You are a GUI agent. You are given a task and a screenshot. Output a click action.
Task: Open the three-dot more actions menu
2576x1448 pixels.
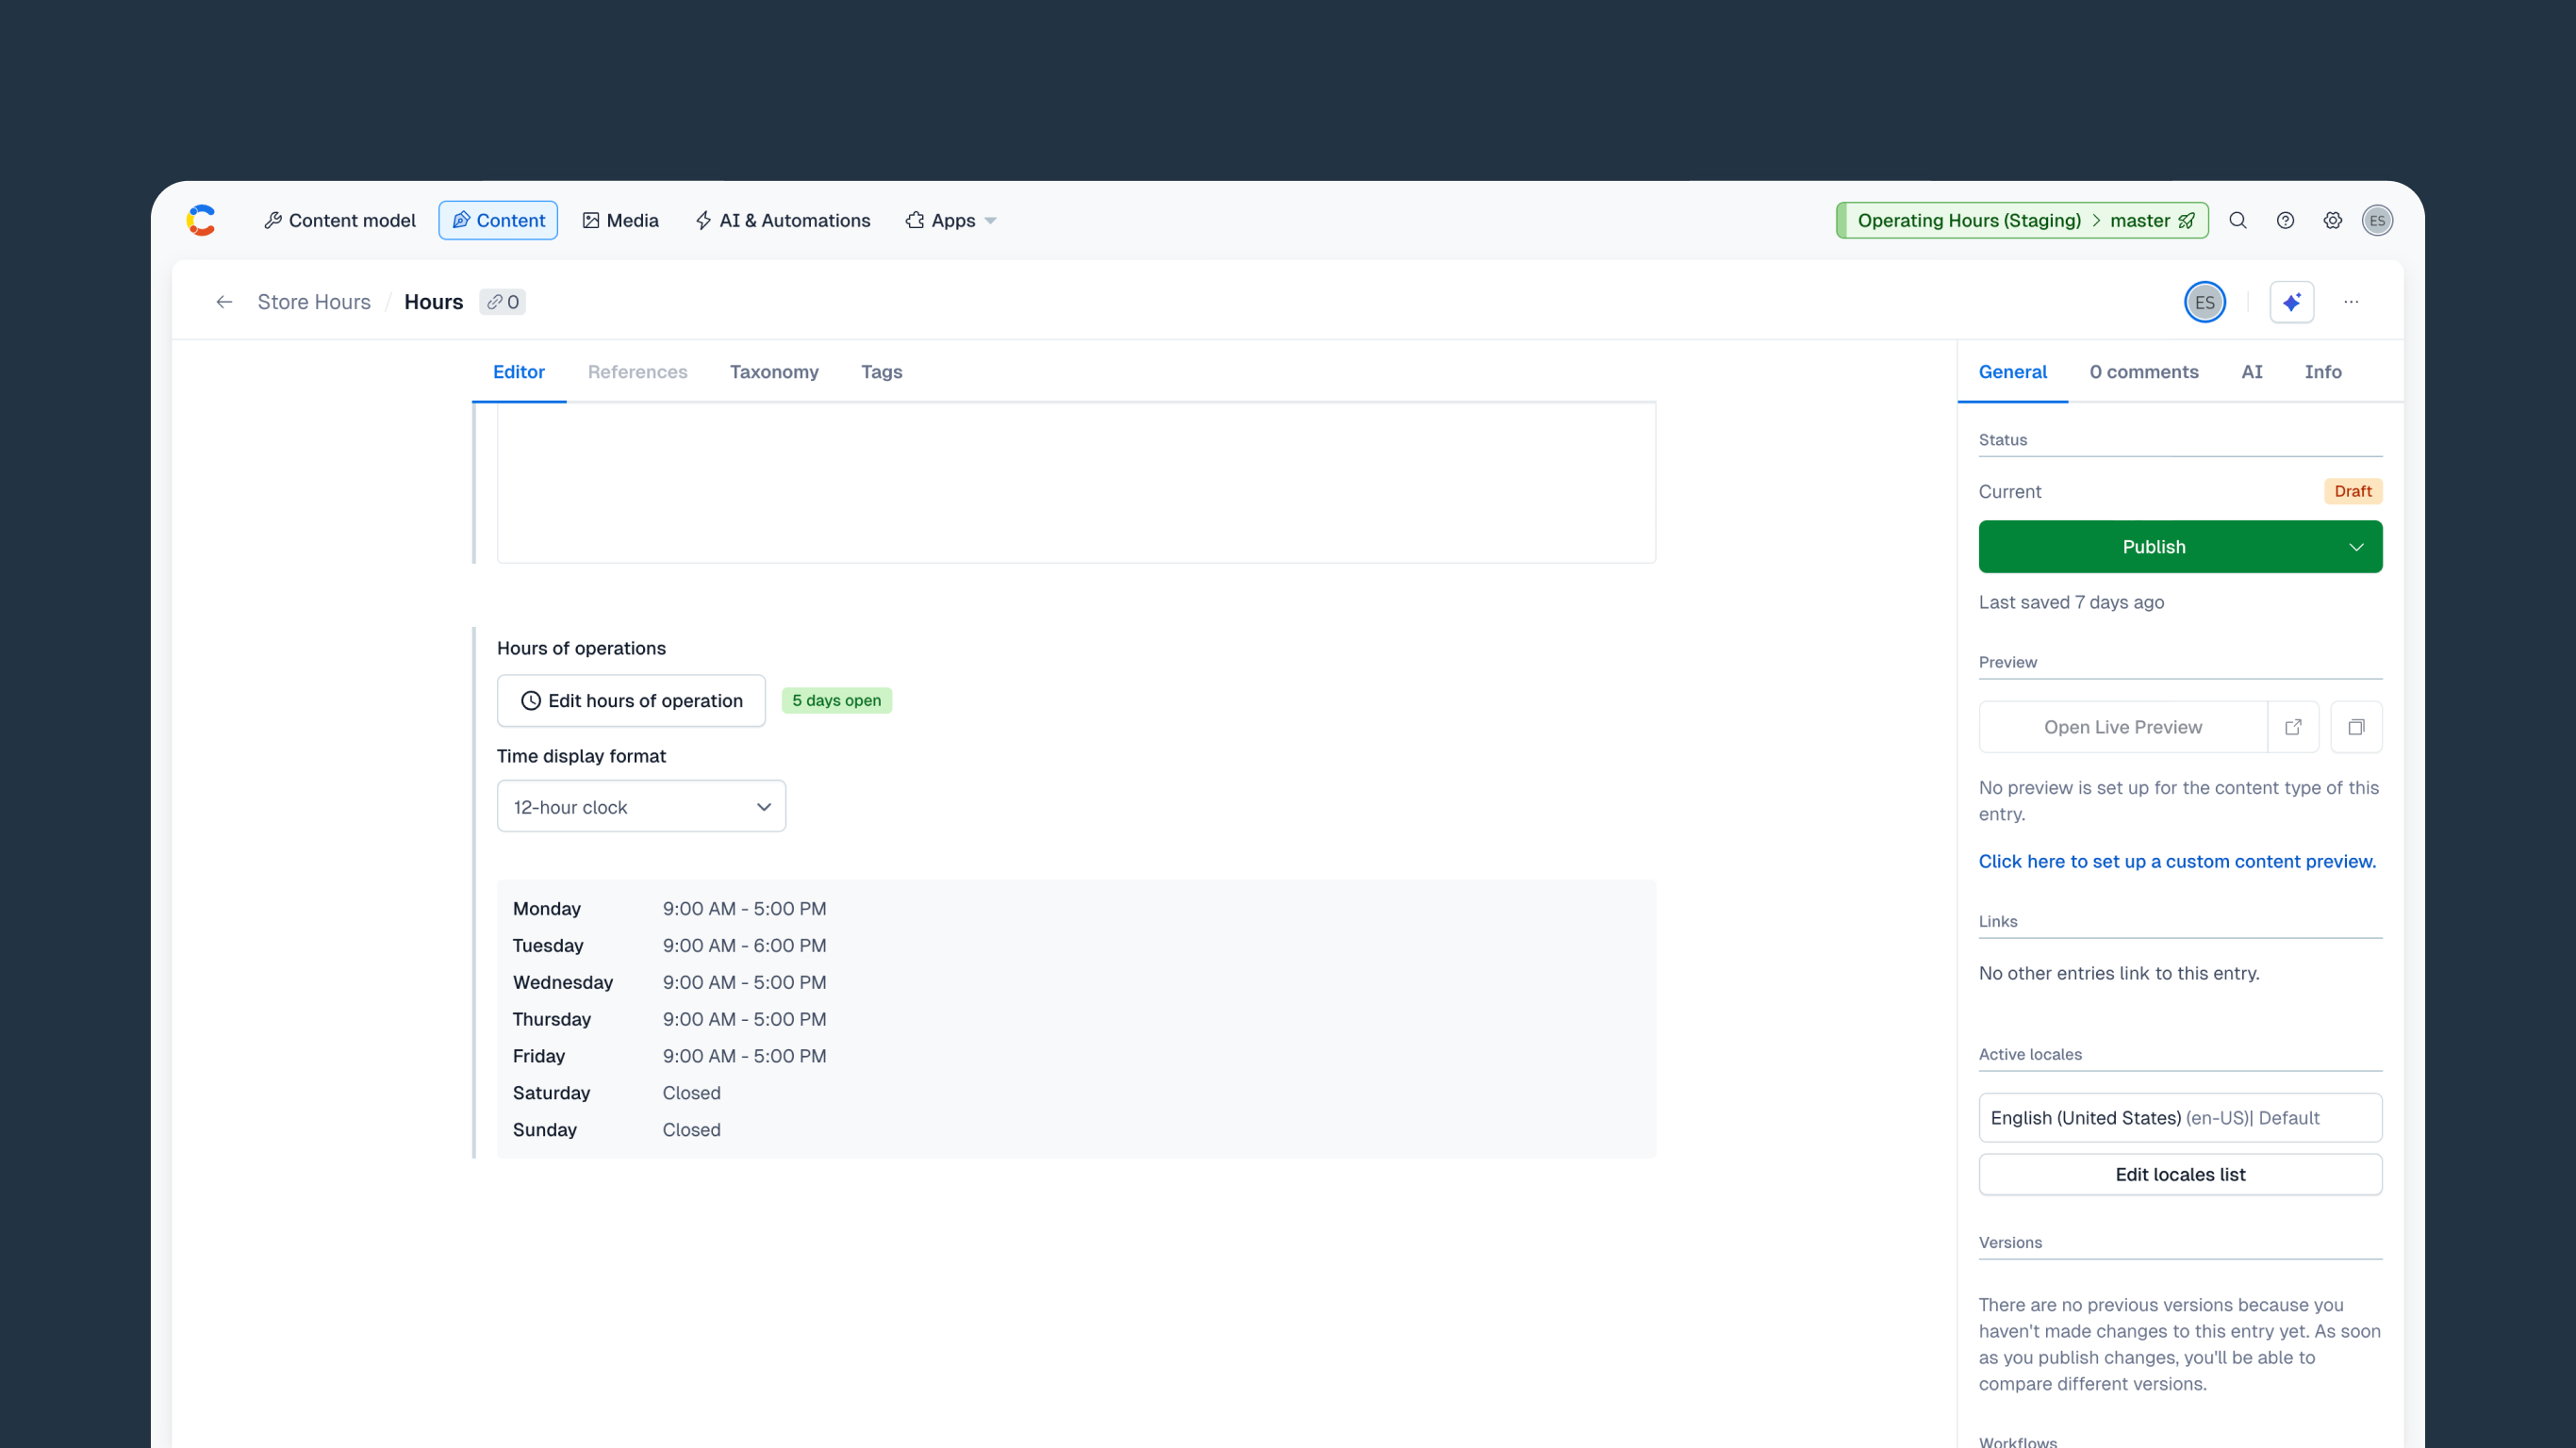2351,302
